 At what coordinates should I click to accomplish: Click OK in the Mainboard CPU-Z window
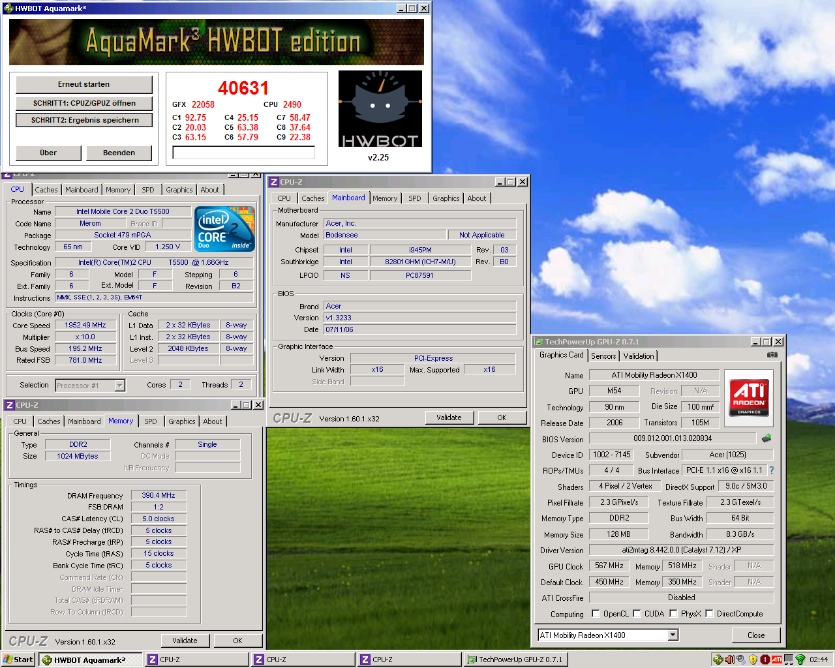pos(502,417)
